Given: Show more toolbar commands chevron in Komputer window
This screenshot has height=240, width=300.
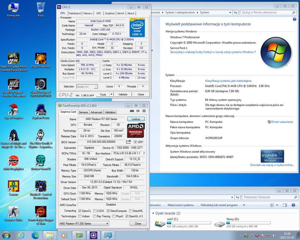Looking at the screenshot, I should click(x=244, y=205).
